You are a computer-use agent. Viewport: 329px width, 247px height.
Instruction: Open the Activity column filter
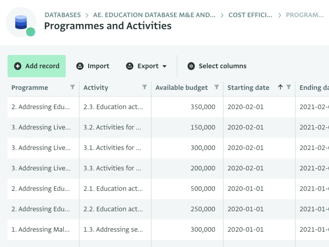(x=144, y=87)
